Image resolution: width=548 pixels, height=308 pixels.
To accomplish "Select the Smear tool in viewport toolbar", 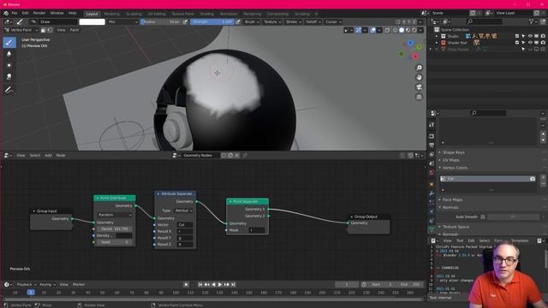I will (9, 76).
